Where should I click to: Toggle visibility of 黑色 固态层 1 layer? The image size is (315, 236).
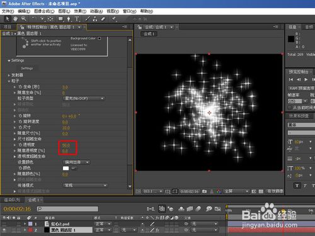pos(4,230)
